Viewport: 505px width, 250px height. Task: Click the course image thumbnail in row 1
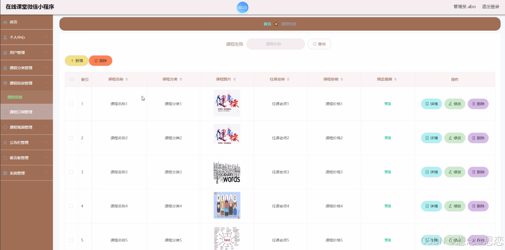pyautogui.click(x=227, y=103)
